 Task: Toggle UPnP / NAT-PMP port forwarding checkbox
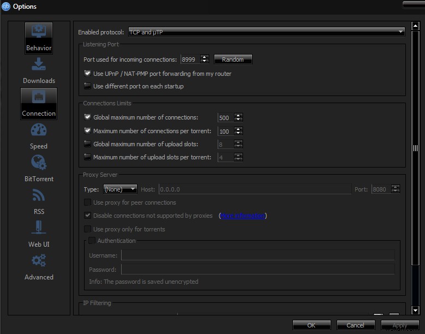tap(87, 73)
